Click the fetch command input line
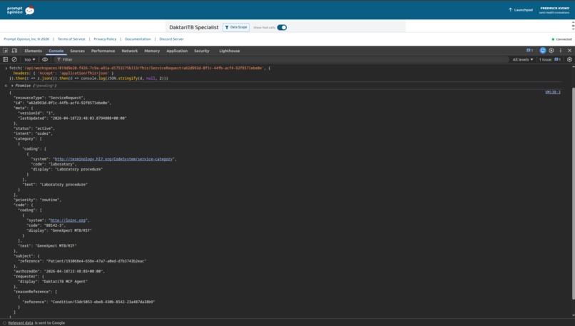Viewport: 575px width, 326px height. click(x=139, y=68)
